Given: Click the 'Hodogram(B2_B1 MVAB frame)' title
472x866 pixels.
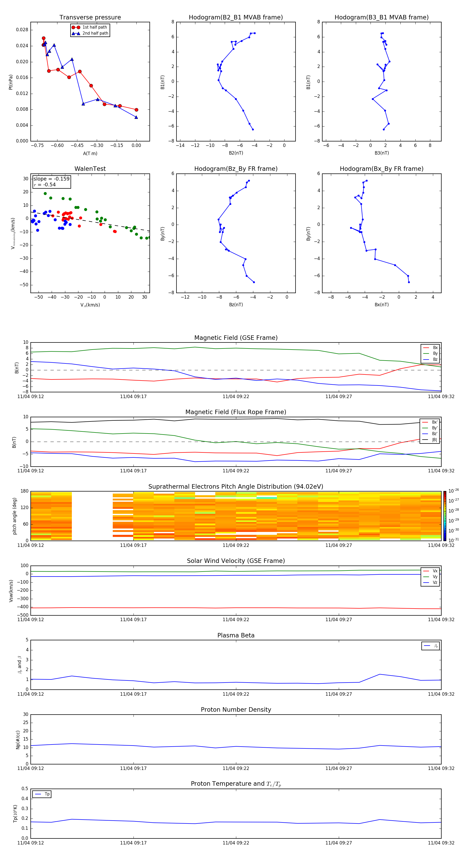Looking at the screenshot, I should 236,18.
